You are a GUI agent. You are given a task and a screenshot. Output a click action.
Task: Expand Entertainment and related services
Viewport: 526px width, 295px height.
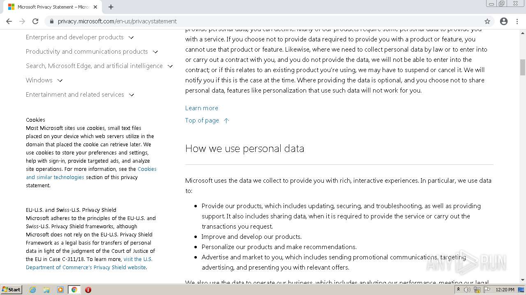pos(131,95)
